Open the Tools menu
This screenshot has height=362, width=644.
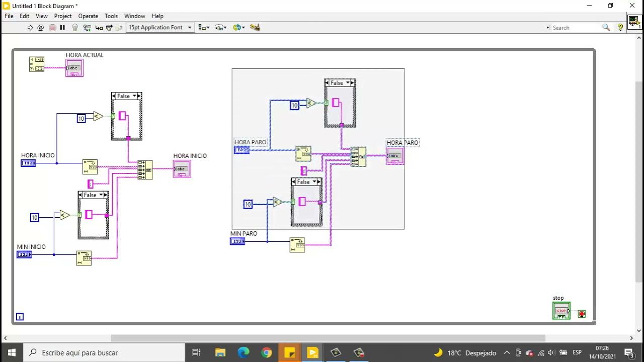111,16
